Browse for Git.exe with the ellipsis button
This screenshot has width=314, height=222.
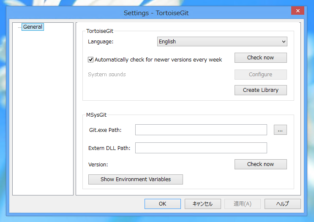tap(280, 130)
